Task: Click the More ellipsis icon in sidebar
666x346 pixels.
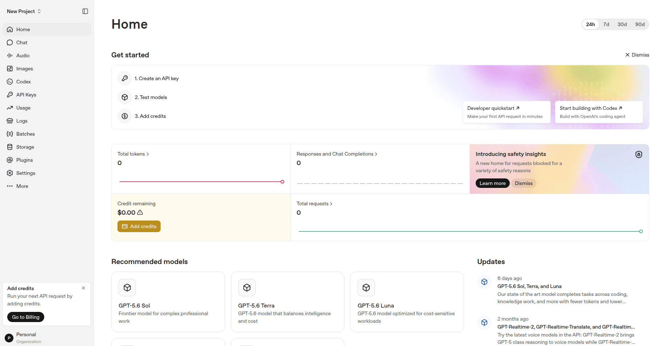Action: click(x=10, y=186)
